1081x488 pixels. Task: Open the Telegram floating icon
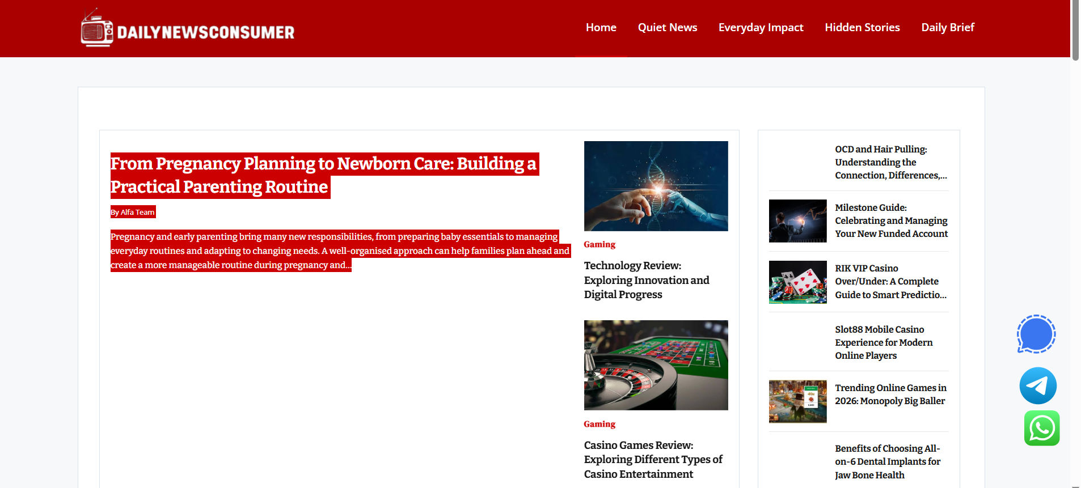click(x=1038, y=386)
